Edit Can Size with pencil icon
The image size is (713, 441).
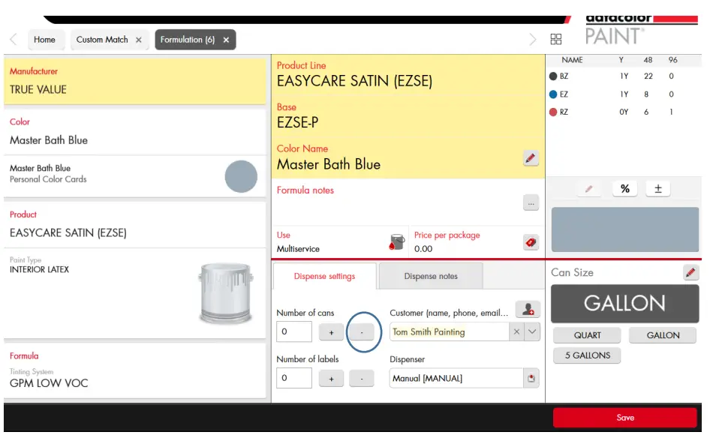click(690, 272)
